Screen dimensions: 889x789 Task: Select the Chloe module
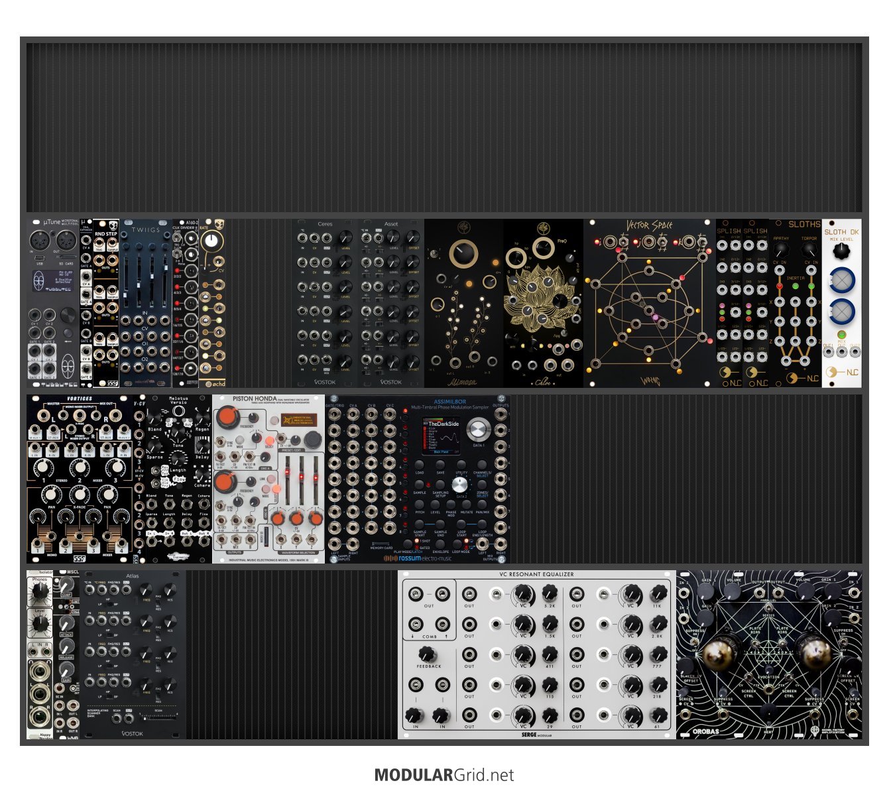[x=543, y=303]
